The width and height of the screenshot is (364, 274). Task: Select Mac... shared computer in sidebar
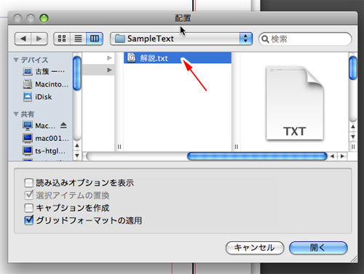coord(39,126)
